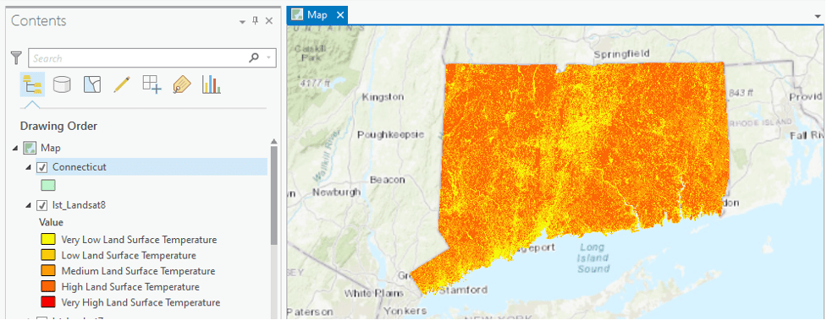Image resolution: width=827 pixels, height=320 pixels.
Task: Open search options dropdown arrow
Action: click(x=269, y=58)
